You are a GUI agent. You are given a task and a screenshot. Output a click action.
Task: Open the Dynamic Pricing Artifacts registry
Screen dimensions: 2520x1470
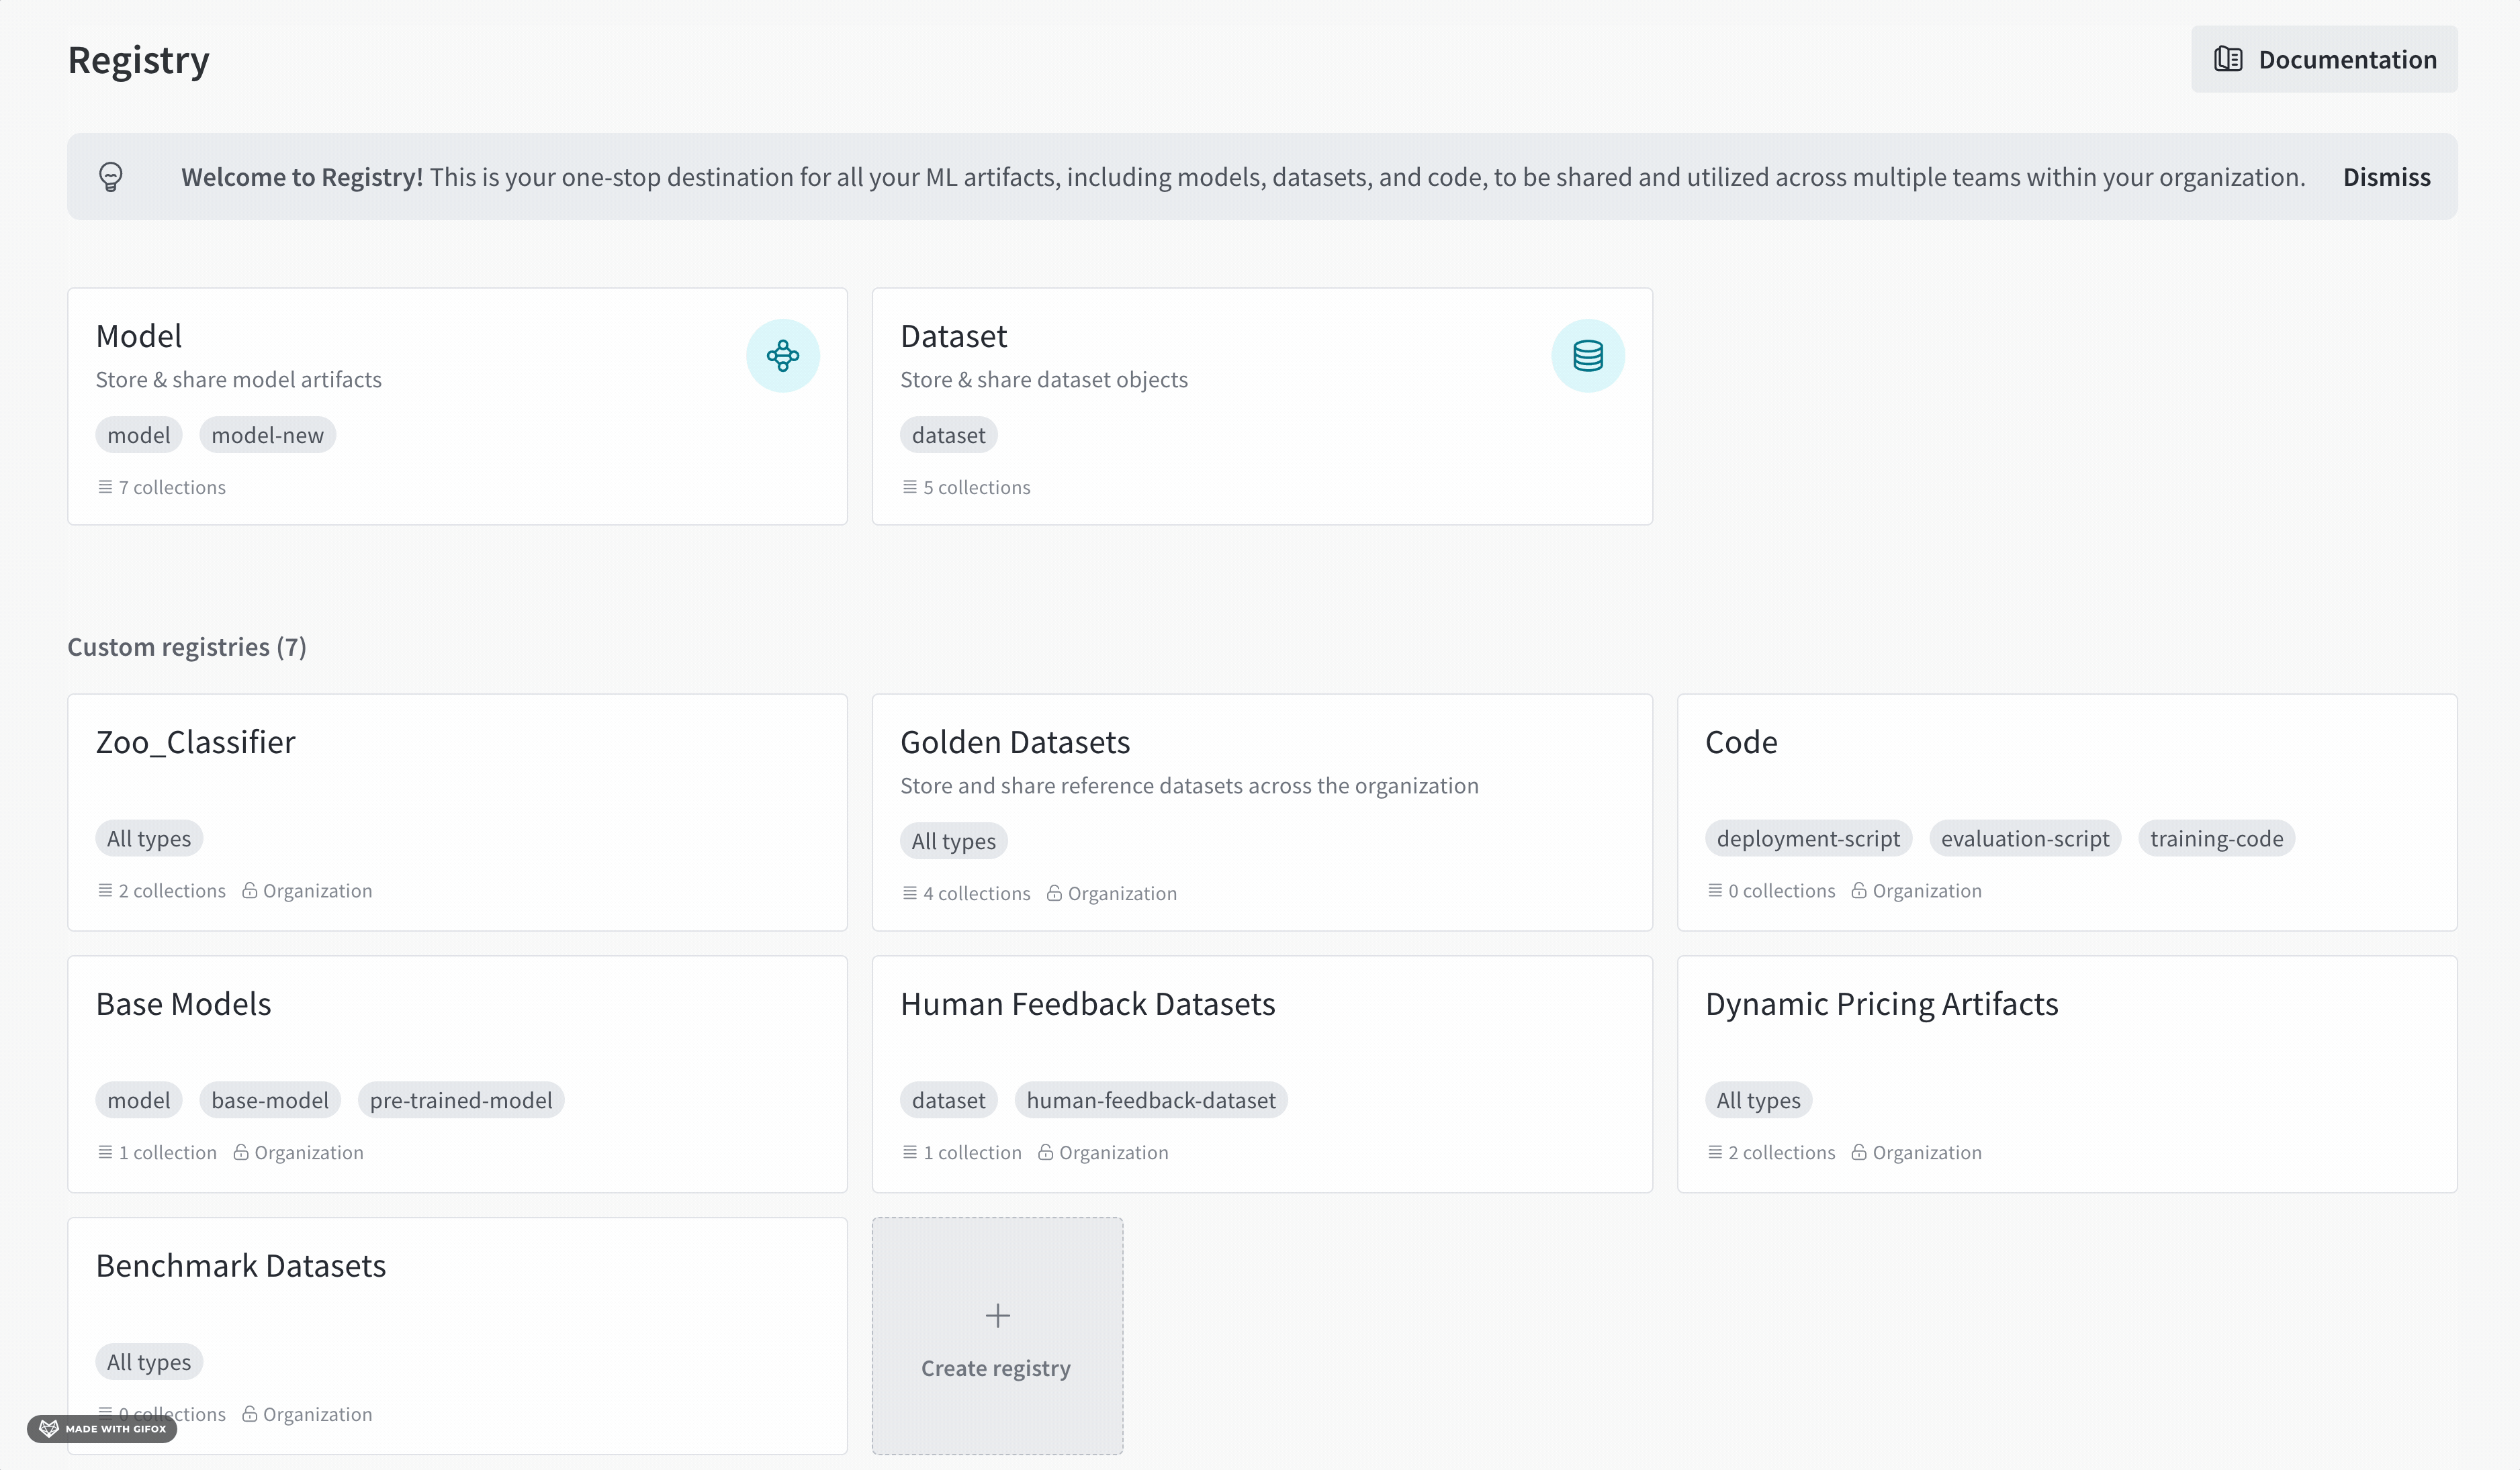[x=1881, y=1004]
